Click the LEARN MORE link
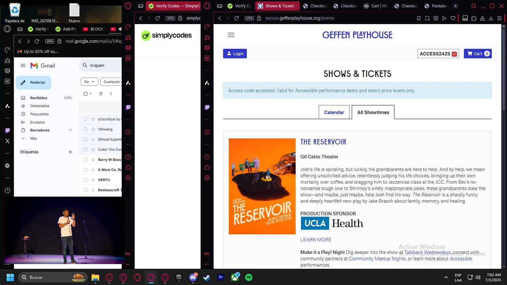 316,239
